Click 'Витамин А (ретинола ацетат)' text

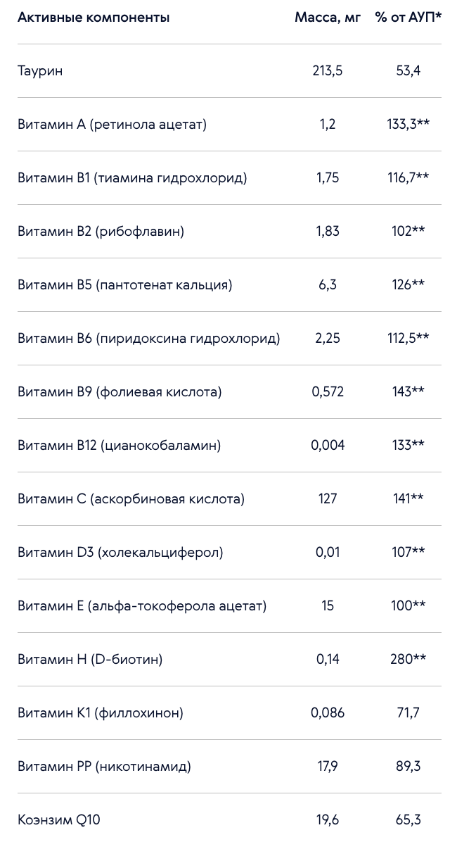click(x=112, y=125)
